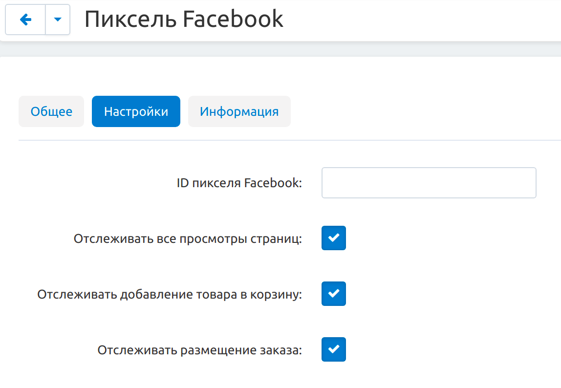The height and width of the screenshot is (388, 561).
Task: Open the Информация tab
Action: (x=239, y=111)
